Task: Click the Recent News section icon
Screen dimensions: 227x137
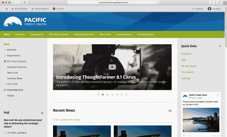Action: pyautogui.click(x=170, y=111)
